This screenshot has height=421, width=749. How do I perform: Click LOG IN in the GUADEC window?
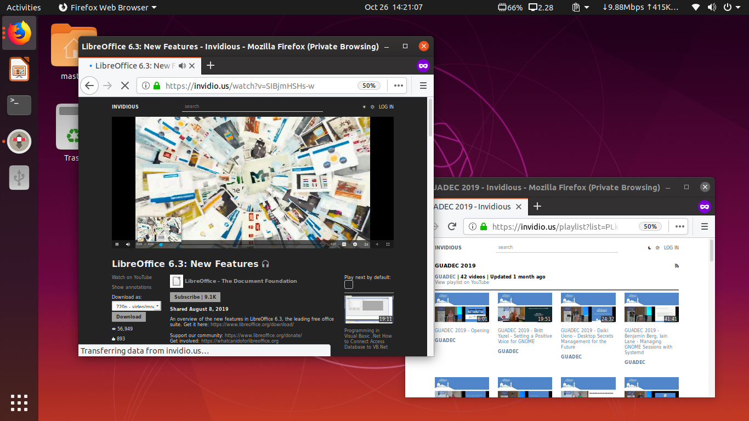click(x=671, y=248)
